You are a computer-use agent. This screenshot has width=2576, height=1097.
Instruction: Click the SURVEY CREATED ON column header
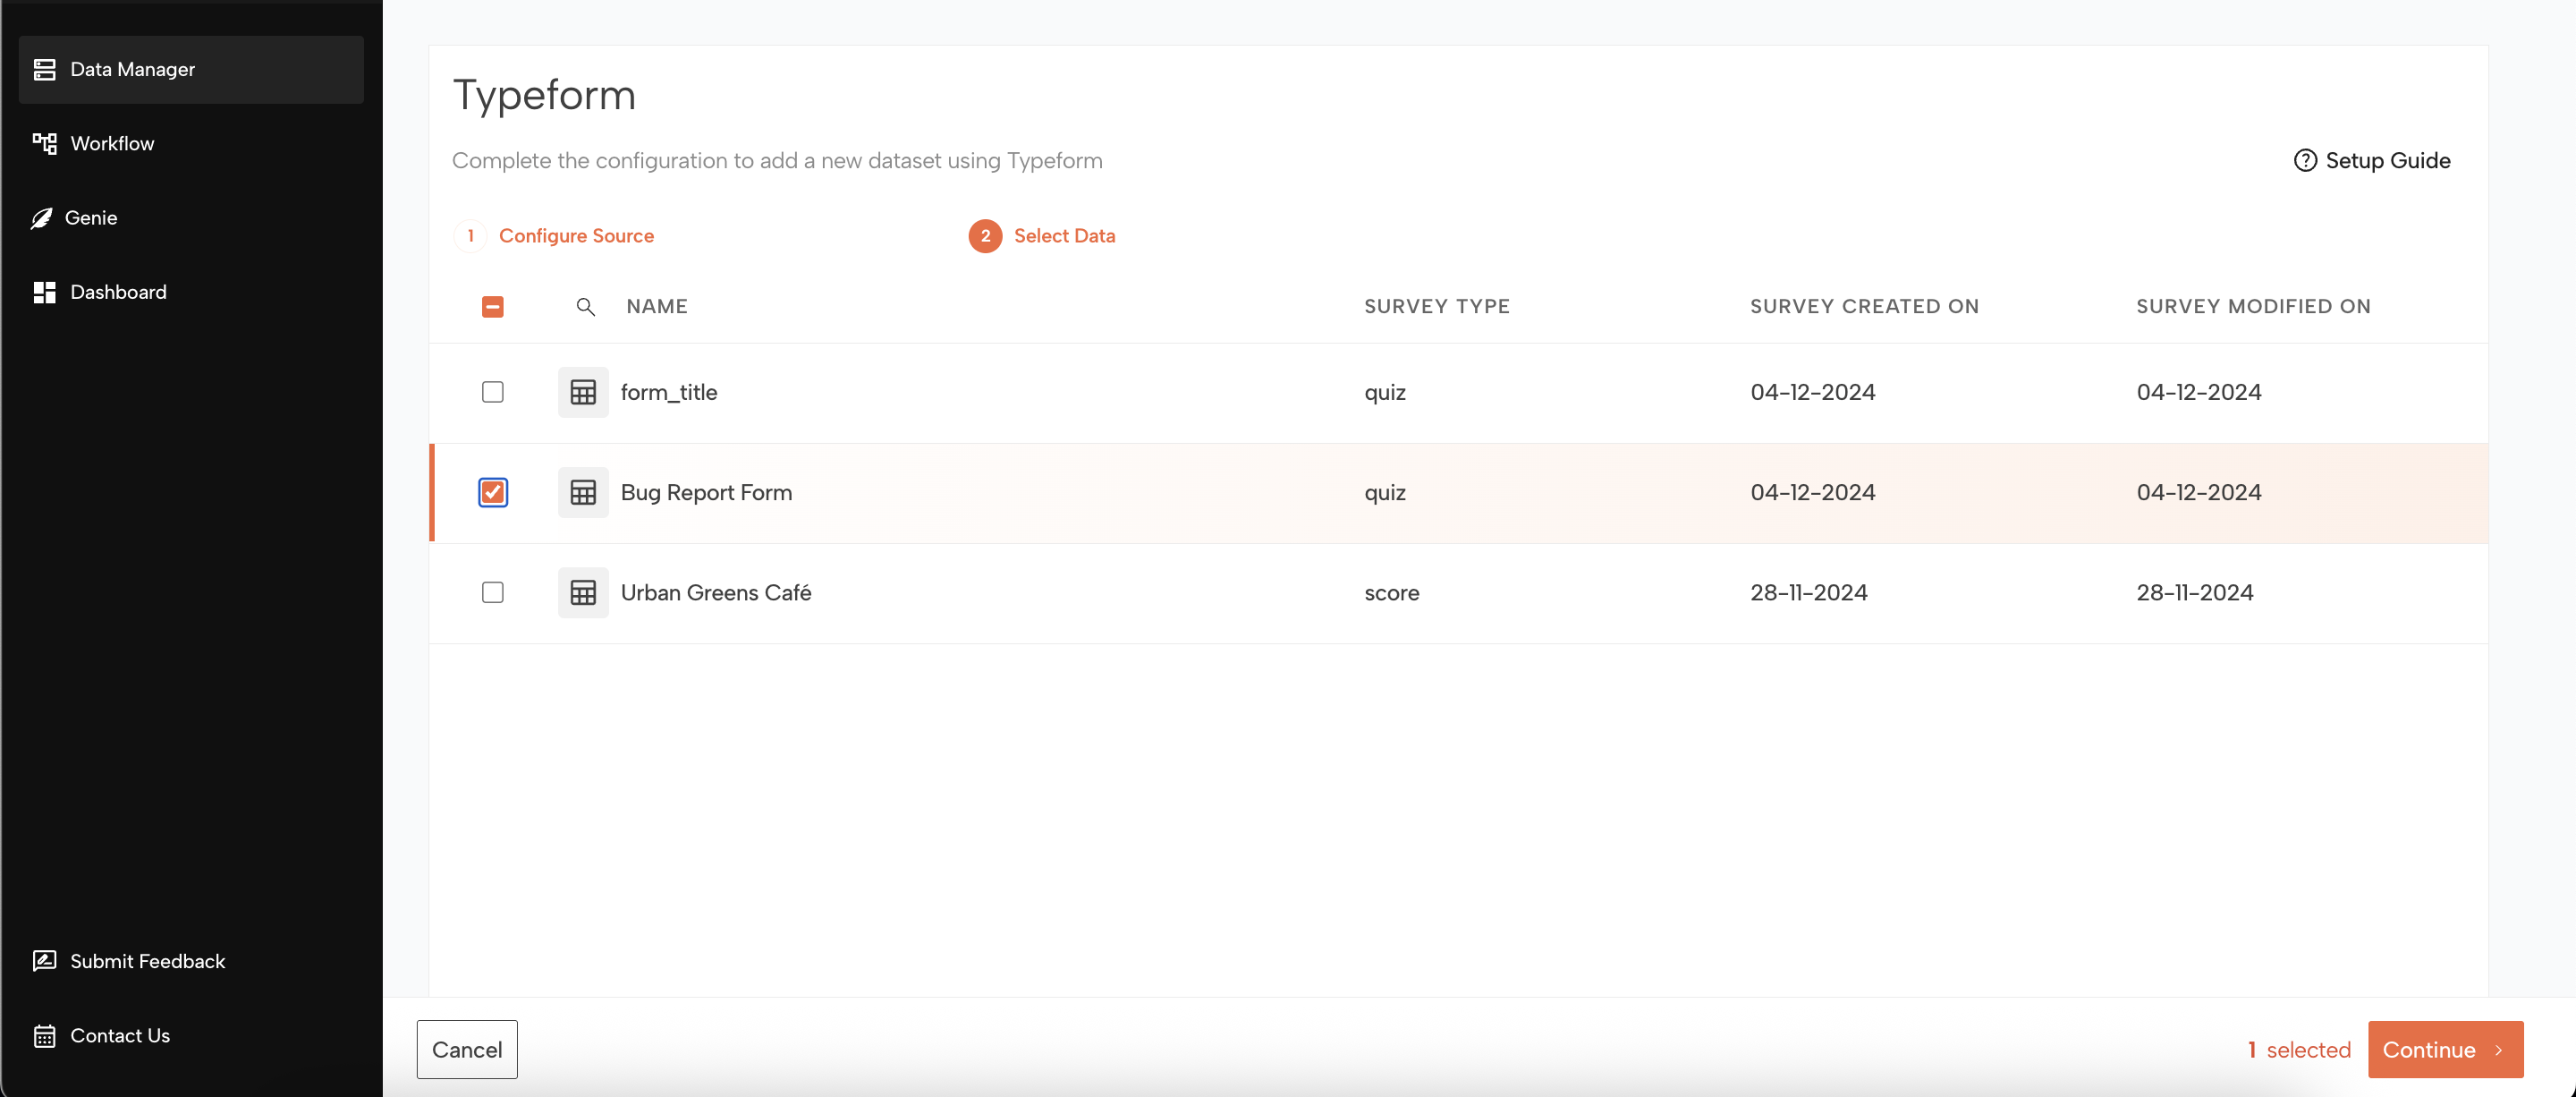coord(1864,306)
